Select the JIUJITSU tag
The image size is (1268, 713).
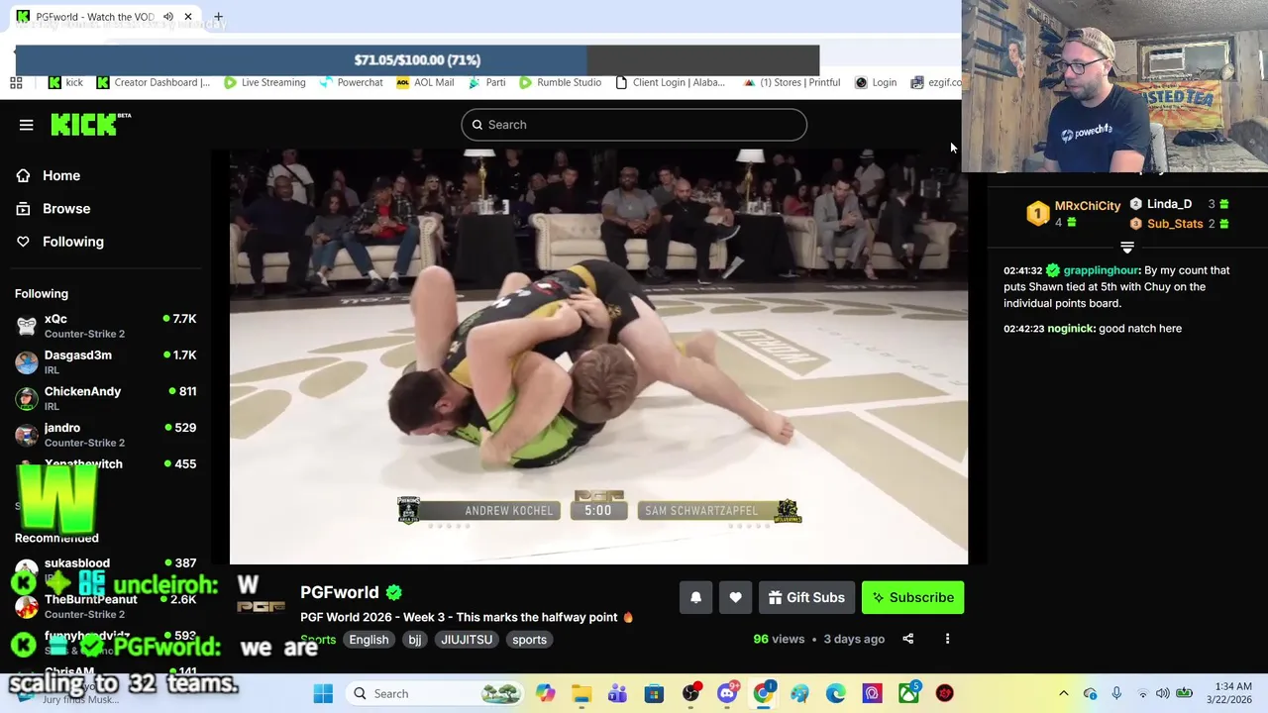467,640
